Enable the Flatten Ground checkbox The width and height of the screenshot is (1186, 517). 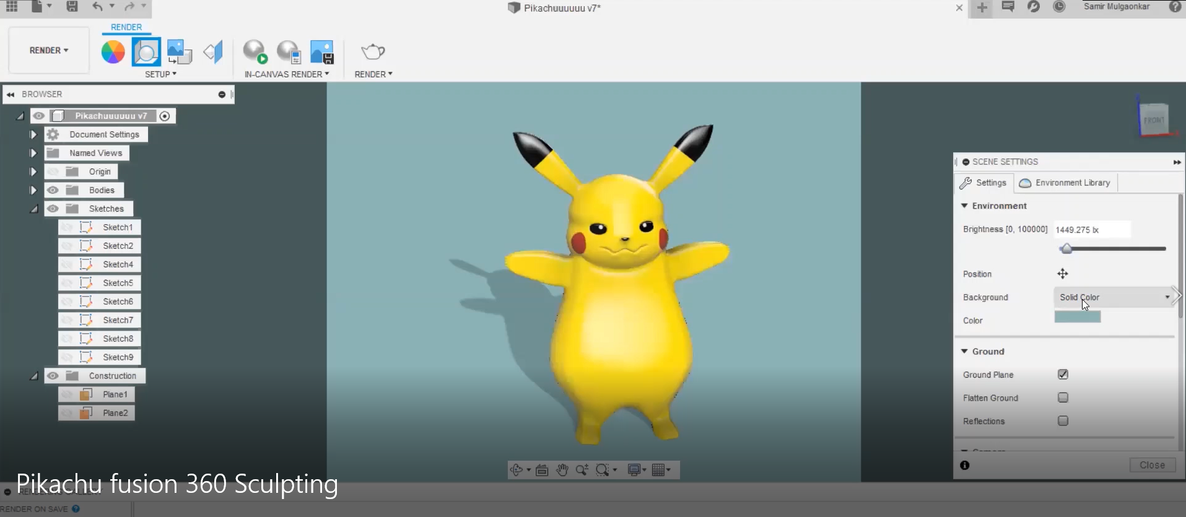(1063, 398)
